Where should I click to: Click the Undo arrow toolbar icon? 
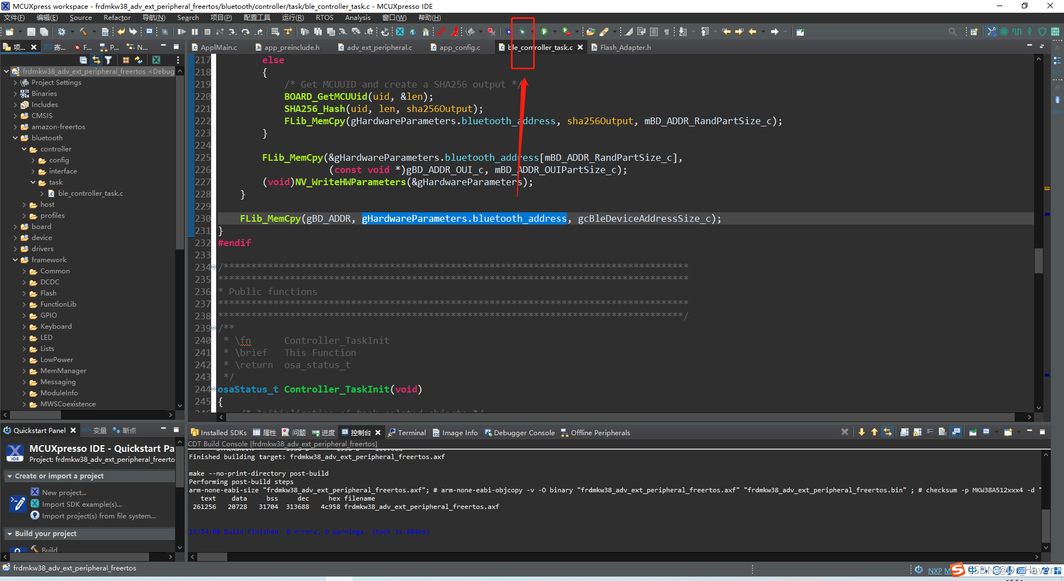click(121, 32)
